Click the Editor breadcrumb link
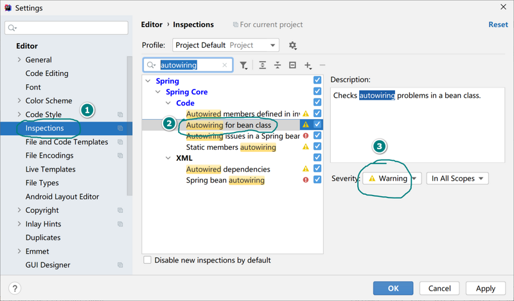This screenshot has height=301, width=514. 152,24
